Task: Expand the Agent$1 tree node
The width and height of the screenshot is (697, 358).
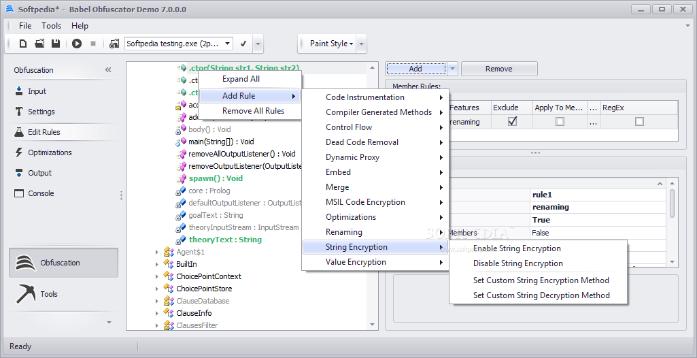Action: tap(156, 252)
